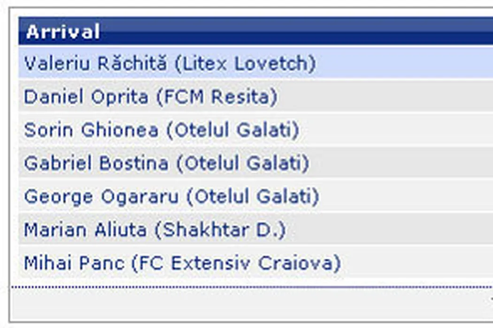Open Marian Aliuta player name
This screenshot has width=493, height=328.
85,230
